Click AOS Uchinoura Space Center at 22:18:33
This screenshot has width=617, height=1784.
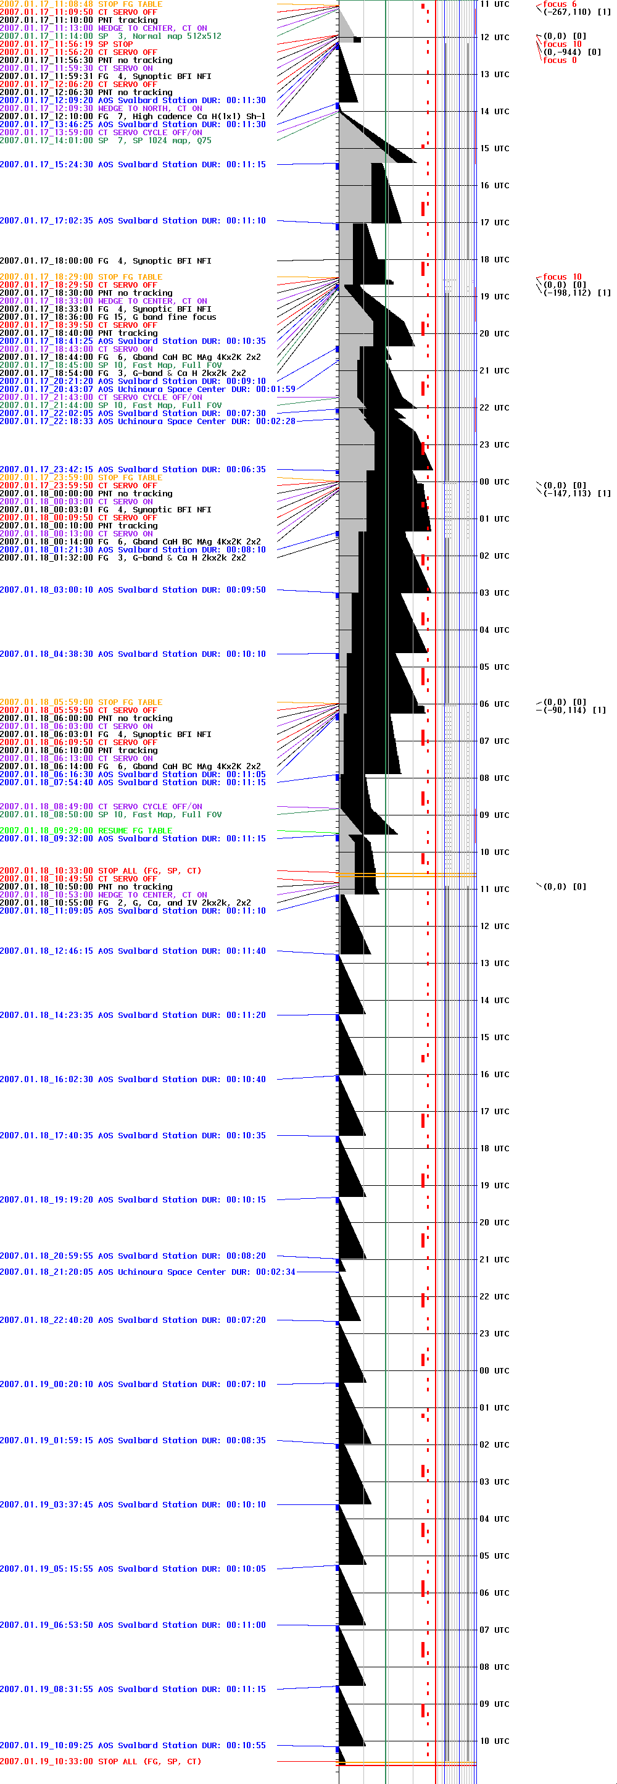tap(147, 421)
